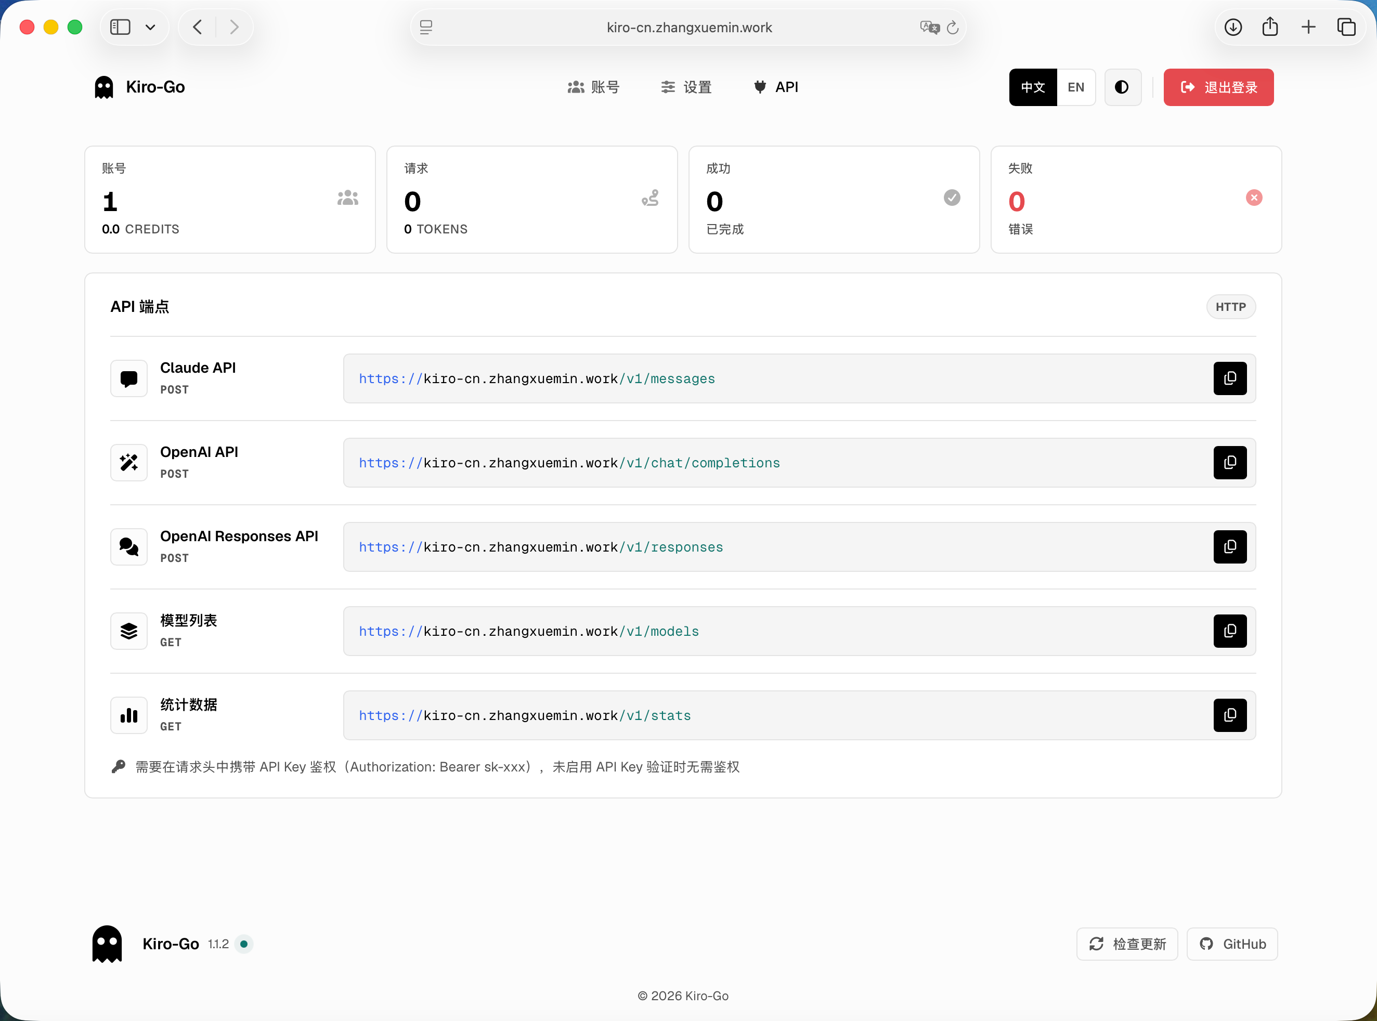Screen dimensions: 1377x1021
Task: Click the route icon in requests card
Action: coord(650,198)
